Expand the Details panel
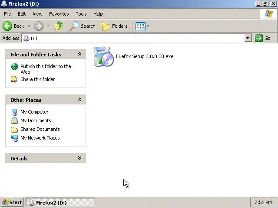The image size is (278, 208). tap(79, 158)
